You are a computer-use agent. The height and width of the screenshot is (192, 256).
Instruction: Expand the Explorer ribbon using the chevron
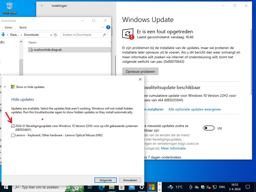pyautogui.click(x=103, y=27)
